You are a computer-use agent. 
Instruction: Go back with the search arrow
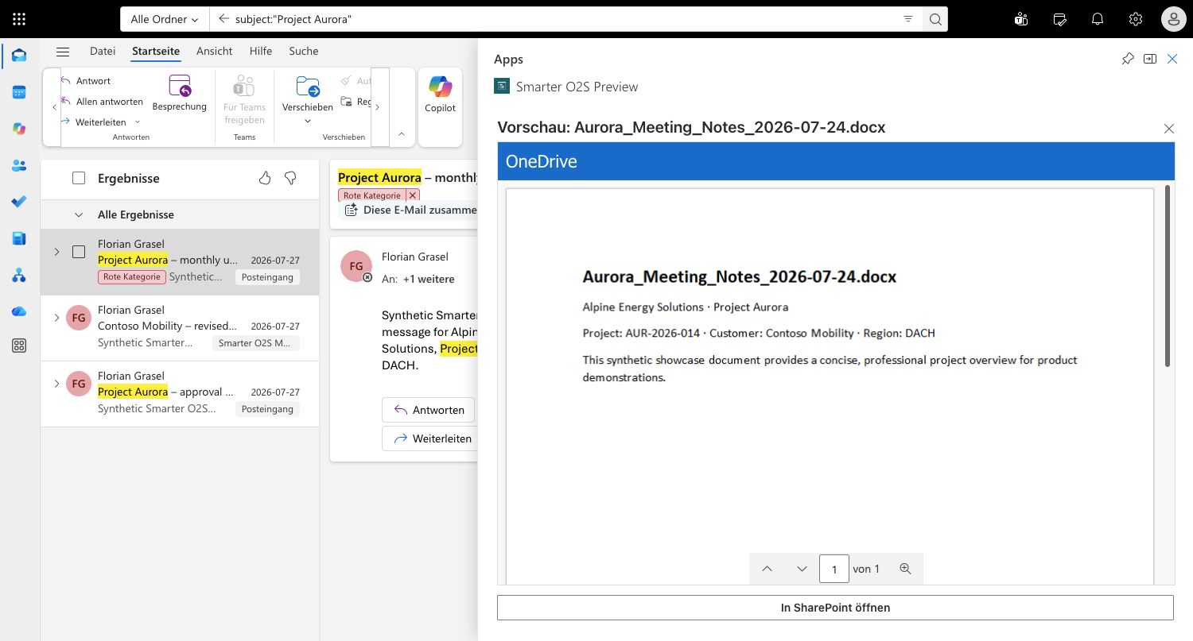point(223,19)
